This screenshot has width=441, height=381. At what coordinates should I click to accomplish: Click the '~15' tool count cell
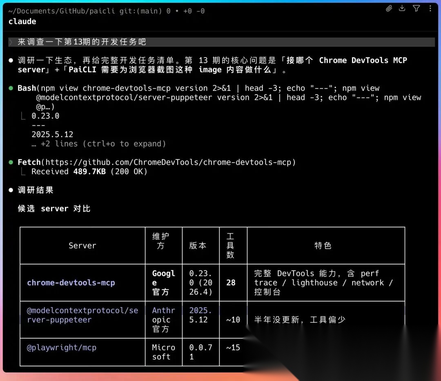pos(233,348)
